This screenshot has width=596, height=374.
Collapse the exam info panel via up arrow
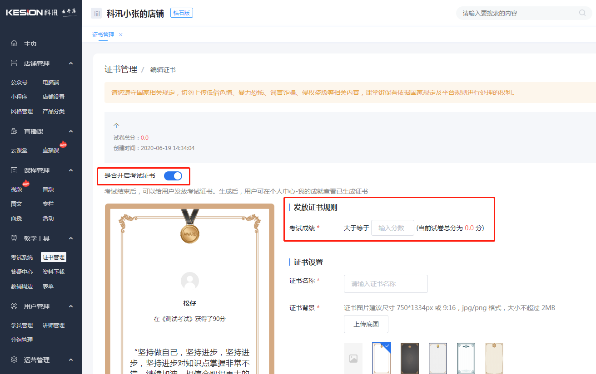point(117,125)
